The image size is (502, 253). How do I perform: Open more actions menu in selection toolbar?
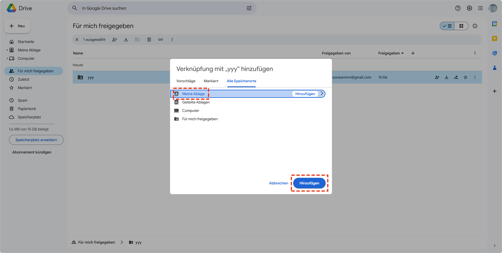[x=172, y=40]
